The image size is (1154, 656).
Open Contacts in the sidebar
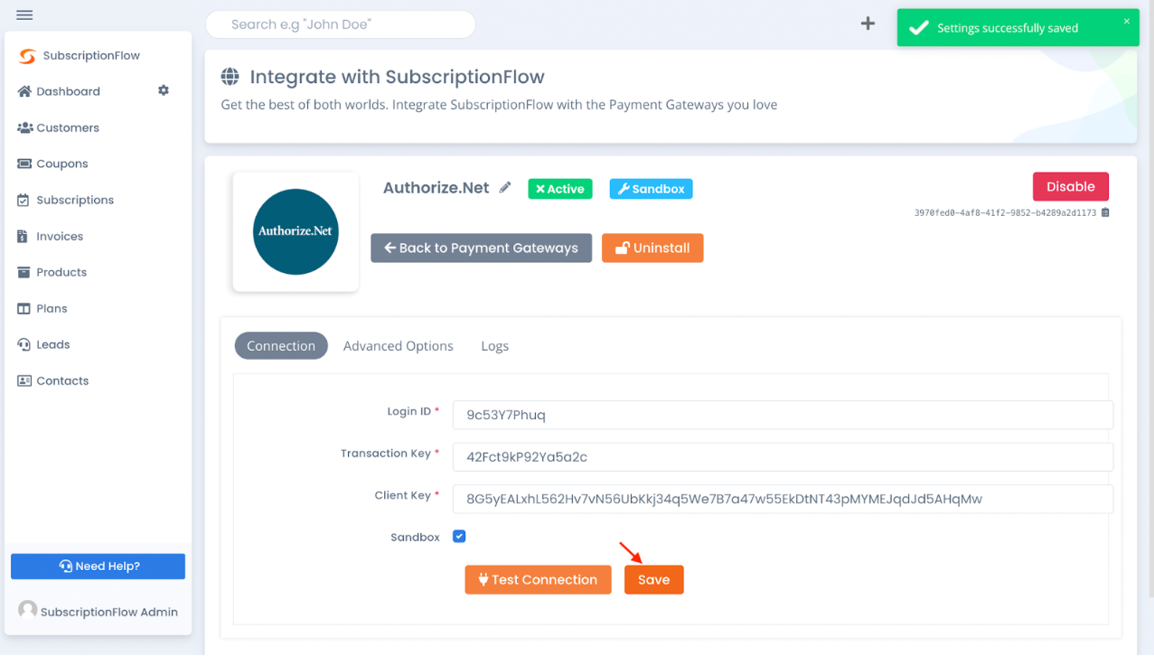(x=62, y=380)
